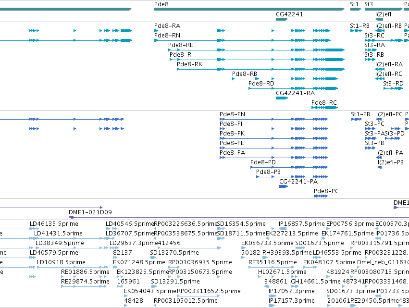Select EST RE35136.5prime
The image size is (409, 308).
tap(273, 263)
